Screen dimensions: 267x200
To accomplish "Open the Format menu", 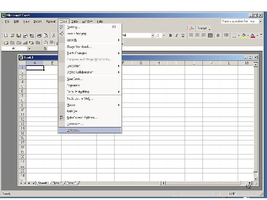I will coord(51,21).
